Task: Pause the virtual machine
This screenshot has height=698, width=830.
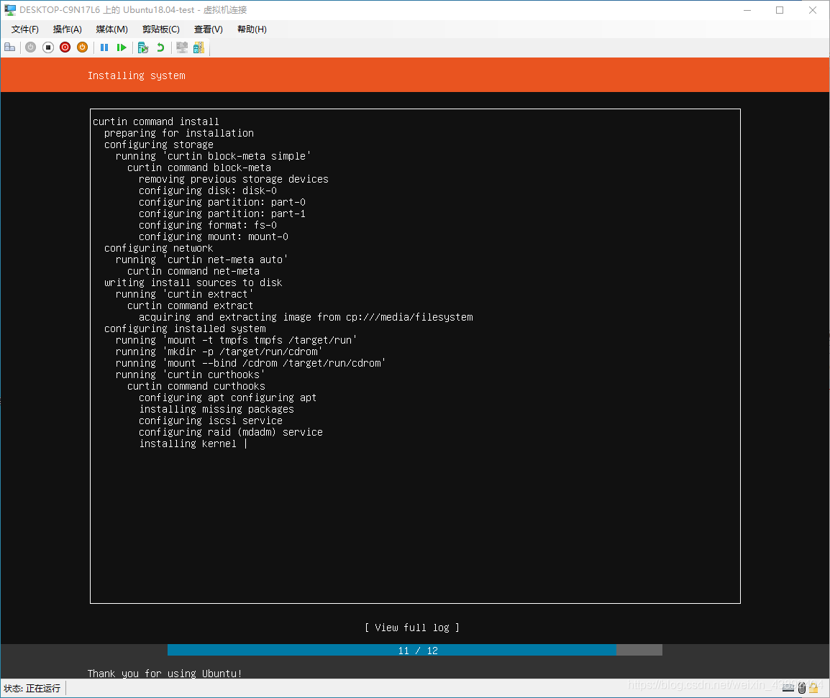Action: coord(104,47)
